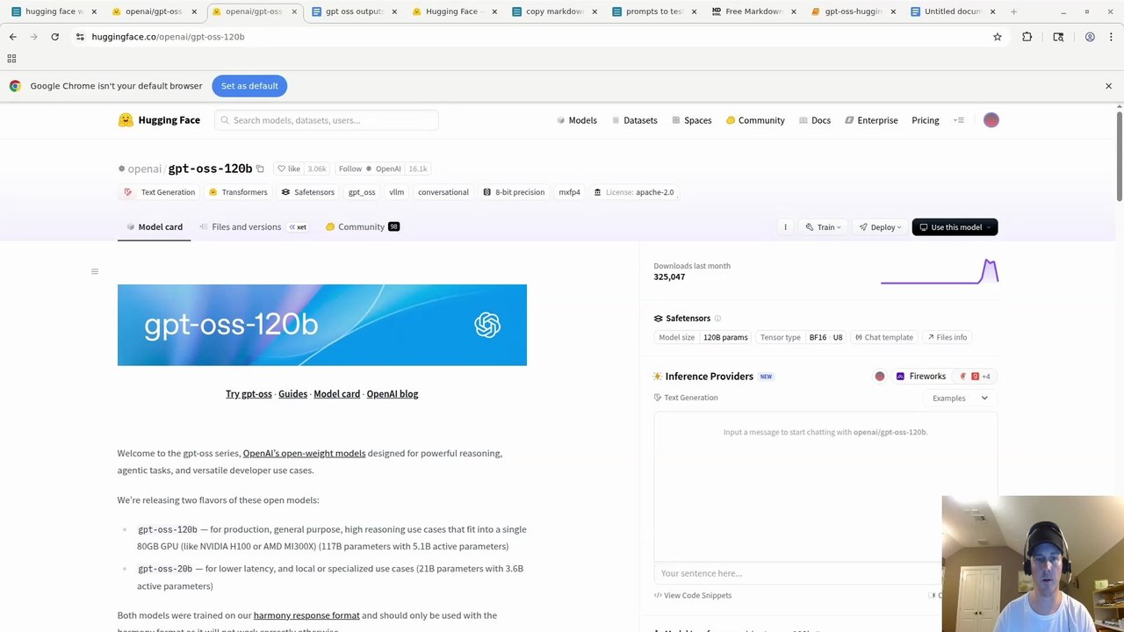Screen dimensions: 1124x632
Task: Show the +4 additional inference providers
Action: 975,377
